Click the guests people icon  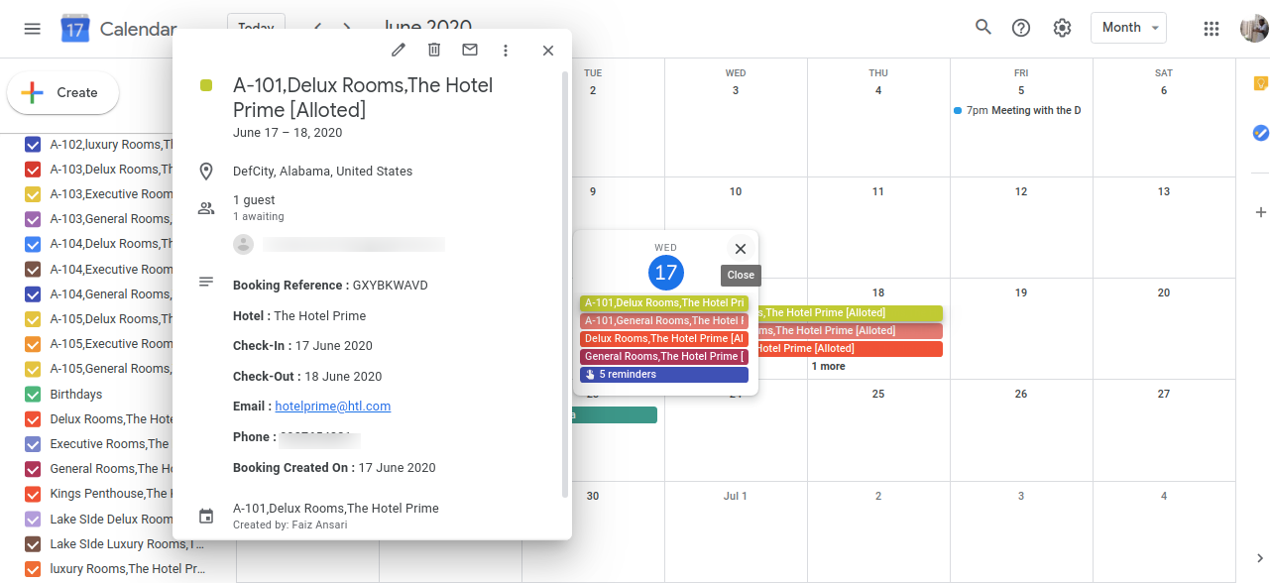(x=206, y=208)
